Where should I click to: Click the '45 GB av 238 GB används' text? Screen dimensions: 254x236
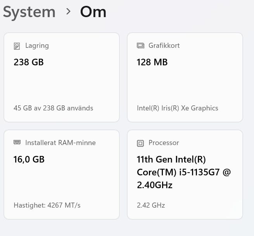coord(53,108)
